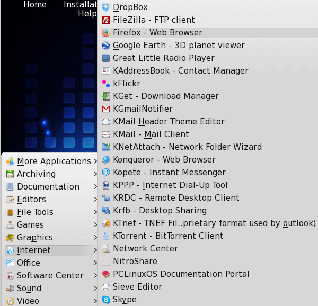Image resolution: width=318 pixels, height=306 pixels.
Task: Click the FileZilla red icon
Action: pos(106,20)
